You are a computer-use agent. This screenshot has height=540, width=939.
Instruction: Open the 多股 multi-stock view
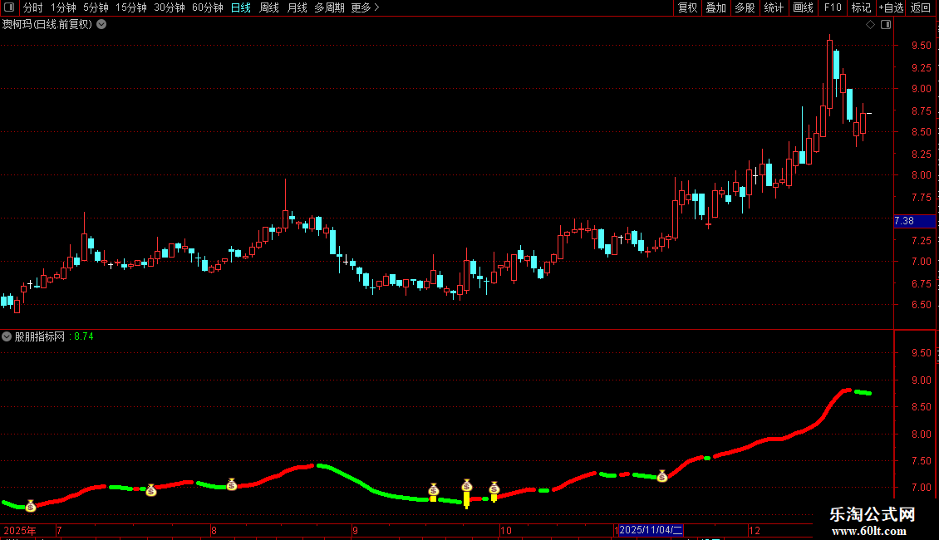point(745,7)
